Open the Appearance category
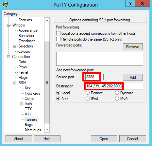The image size is (152, 146). (x=28, y=30)
